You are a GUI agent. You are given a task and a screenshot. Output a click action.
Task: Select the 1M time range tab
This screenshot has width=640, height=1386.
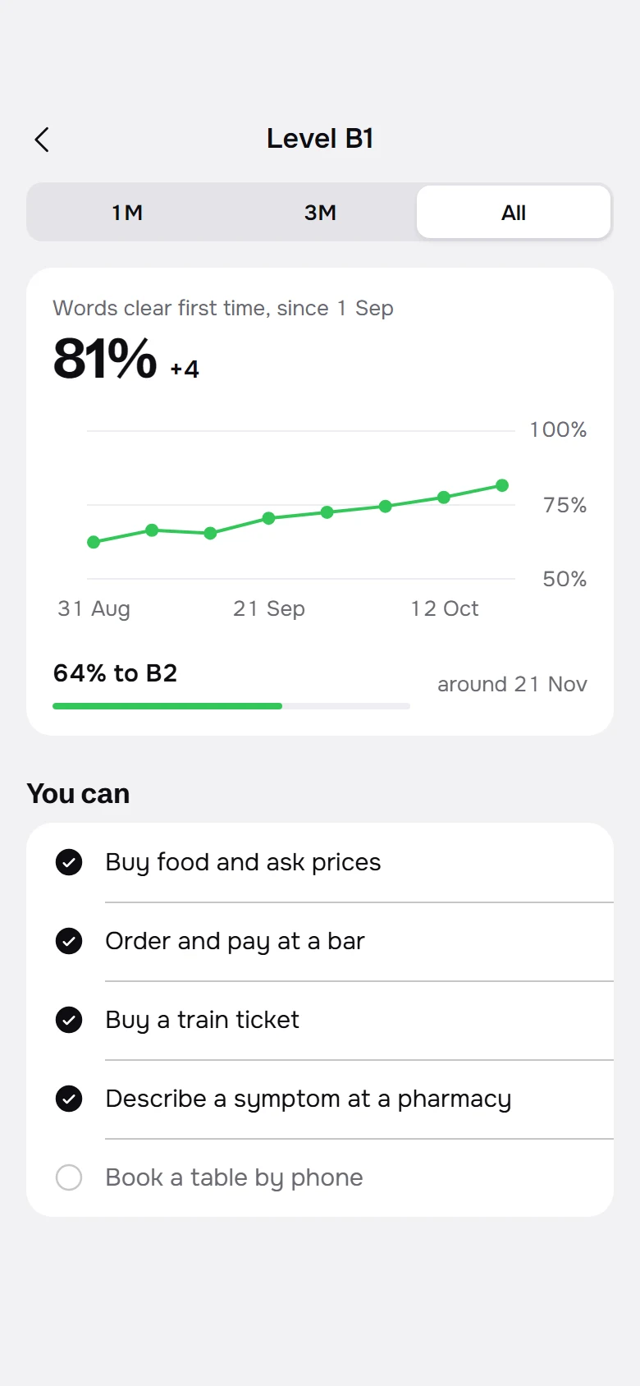pyautogui.click(x=127, y=213)
